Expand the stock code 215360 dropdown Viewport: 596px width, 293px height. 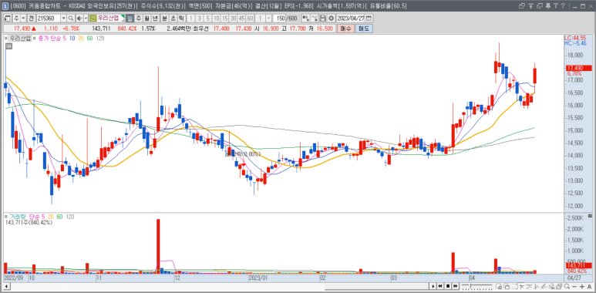pyautogui.click(x=63, y=19)
